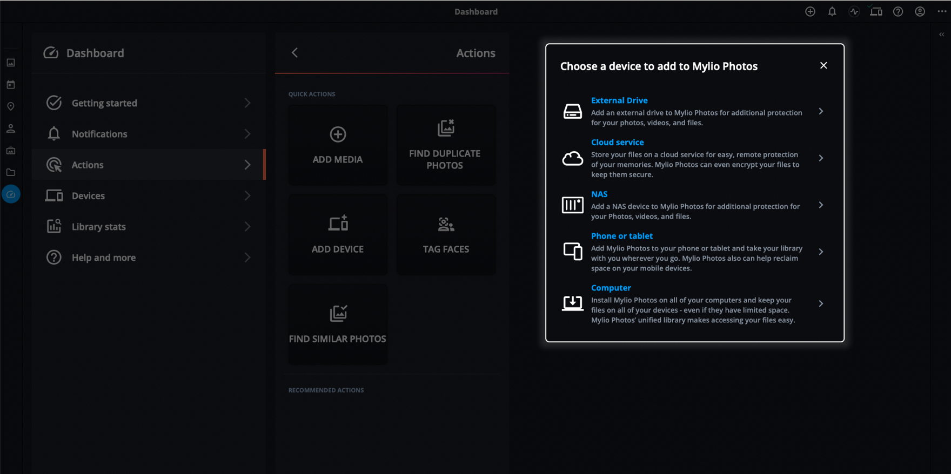Expand the NAS option chevron
The width and height of the screenshot is (951, 474).
pos(821,205)
